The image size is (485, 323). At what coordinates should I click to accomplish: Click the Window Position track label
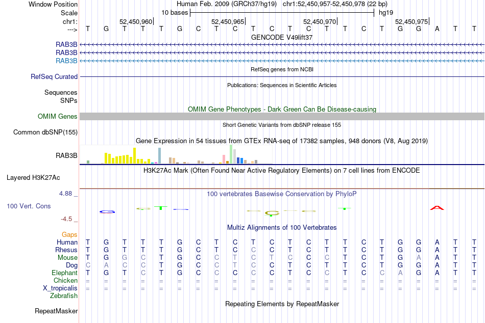coord(53,4)
